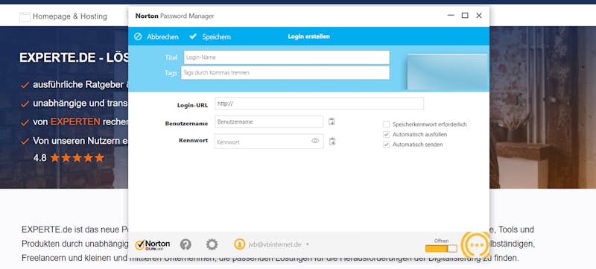Focus the Titel Login-Name field
The width and height of the screenshot is (596, 269).
tap(287, 57)
